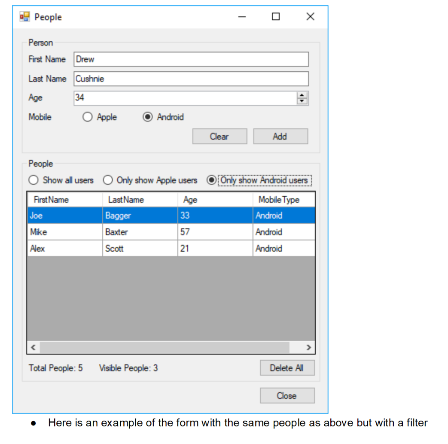
Task: Enable the Show all users filter
Action: [33, 180]
